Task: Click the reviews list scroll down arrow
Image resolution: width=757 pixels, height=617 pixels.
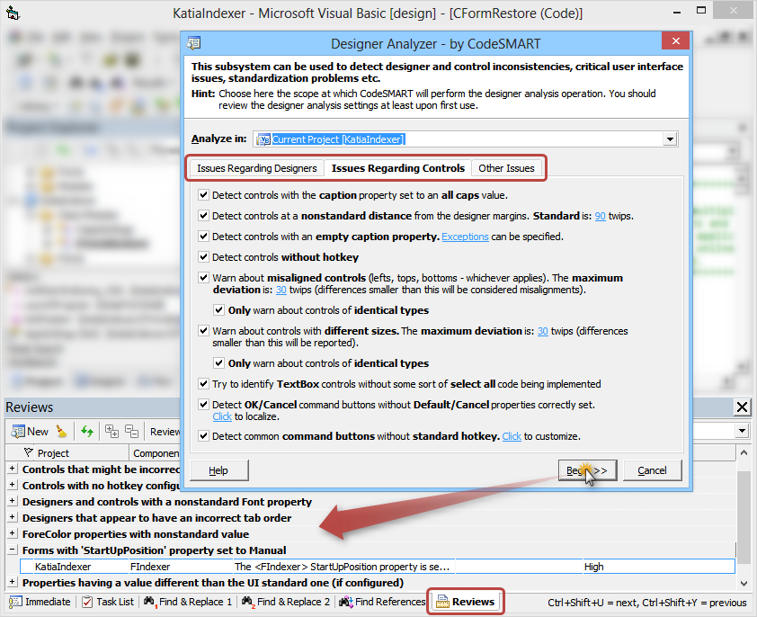Action: pos(744,583)
